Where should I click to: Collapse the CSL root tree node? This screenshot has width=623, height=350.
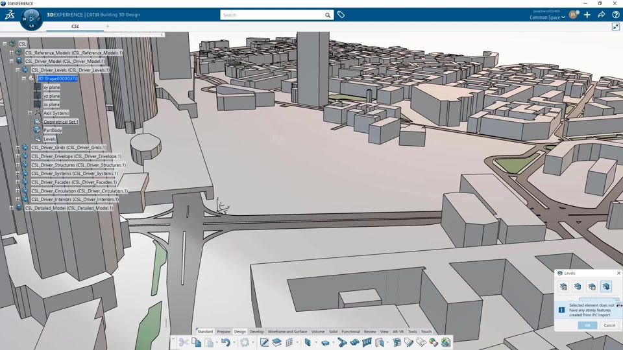5,44
